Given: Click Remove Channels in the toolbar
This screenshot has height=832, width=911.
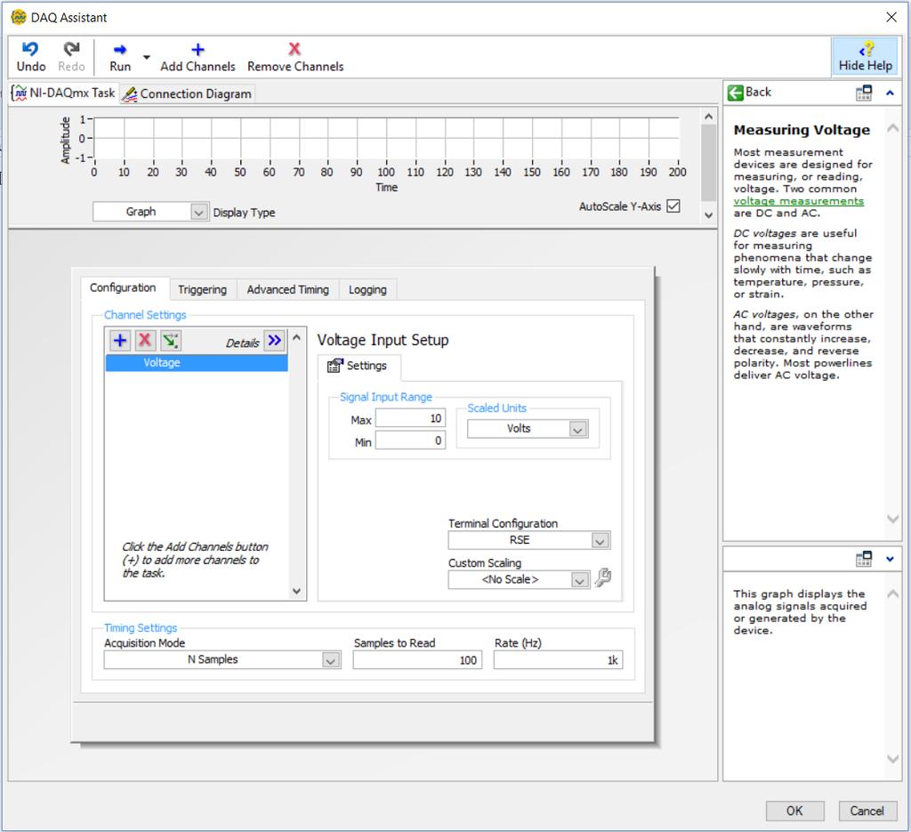Looking at the screenshot, I should tap(295, 56).
